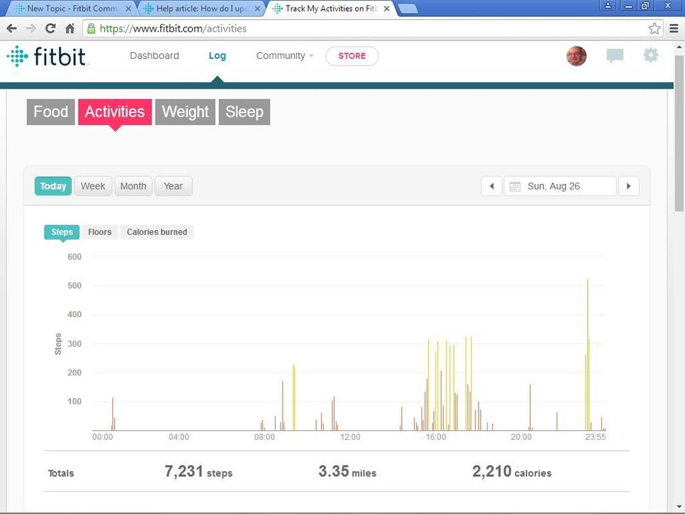Go to browser home icon
This screenshot has width=685, height=514.
point(69,29)
